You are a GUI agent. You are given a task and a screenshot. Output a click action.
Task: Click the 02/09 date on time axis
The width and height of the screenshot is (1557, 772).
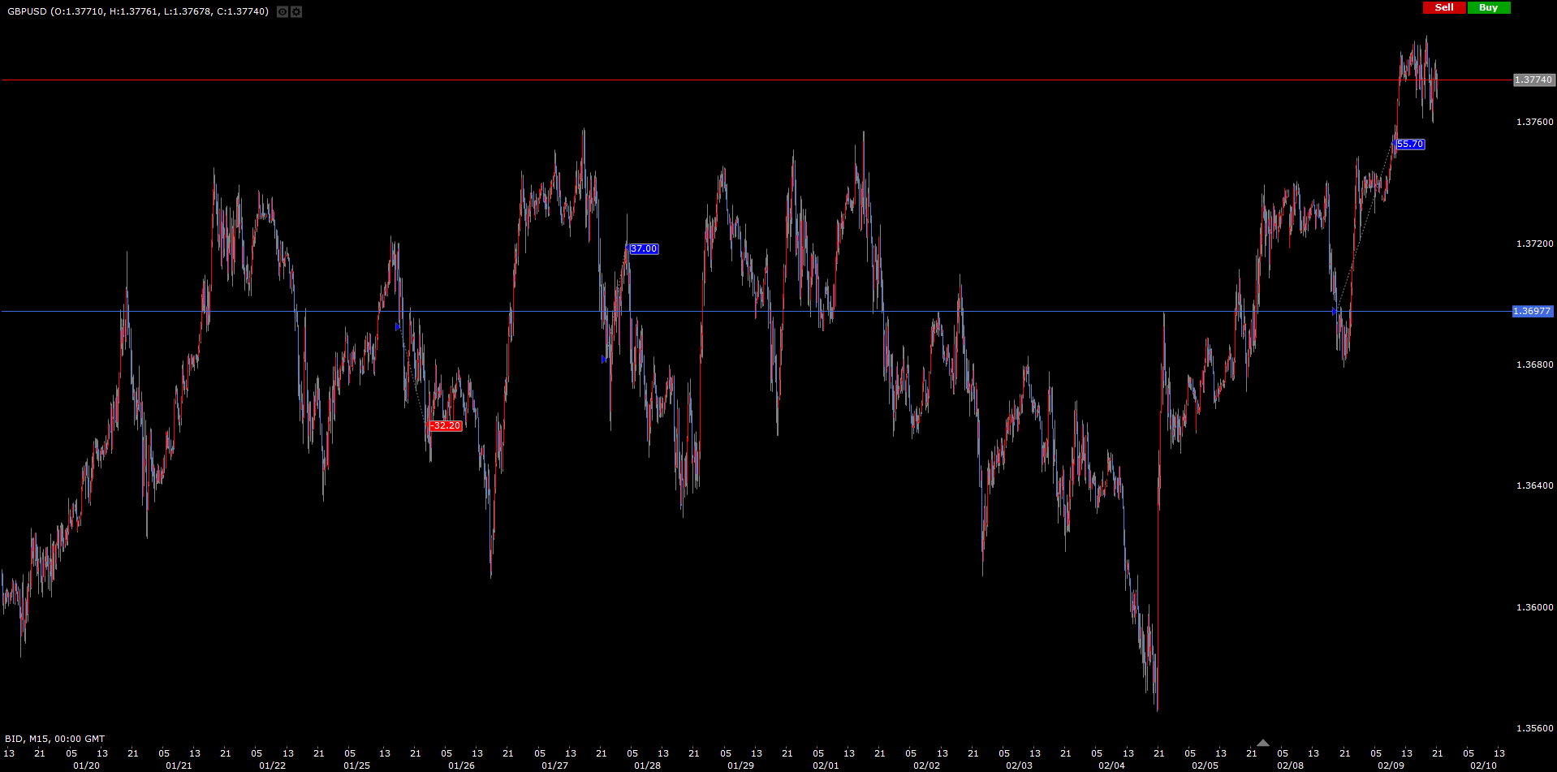tap(1390, 766)
